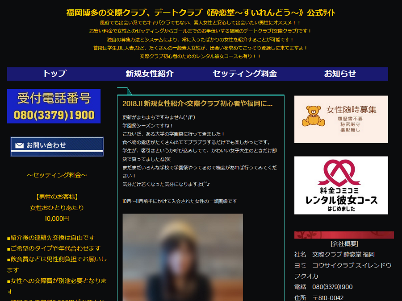Click the blurred photo in the article
The width and height of the screenshot is (402, 301).
183,257
